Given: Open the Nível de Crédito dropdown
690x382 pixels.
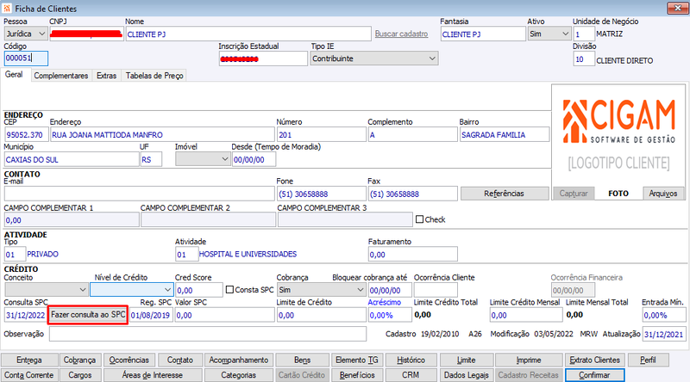Looking at the screenshot, I should 132,290.
